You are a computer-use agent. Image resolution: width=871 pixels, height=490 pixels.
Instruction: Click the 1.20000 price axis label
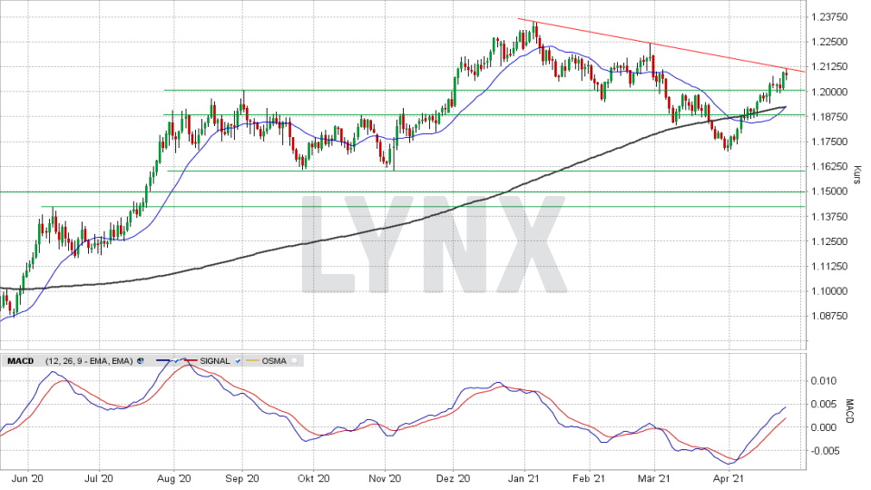click(x=831, y=92)
